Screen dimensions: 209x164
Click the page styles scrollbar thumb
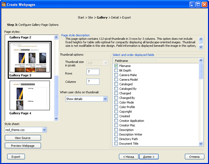coord(56,96)
